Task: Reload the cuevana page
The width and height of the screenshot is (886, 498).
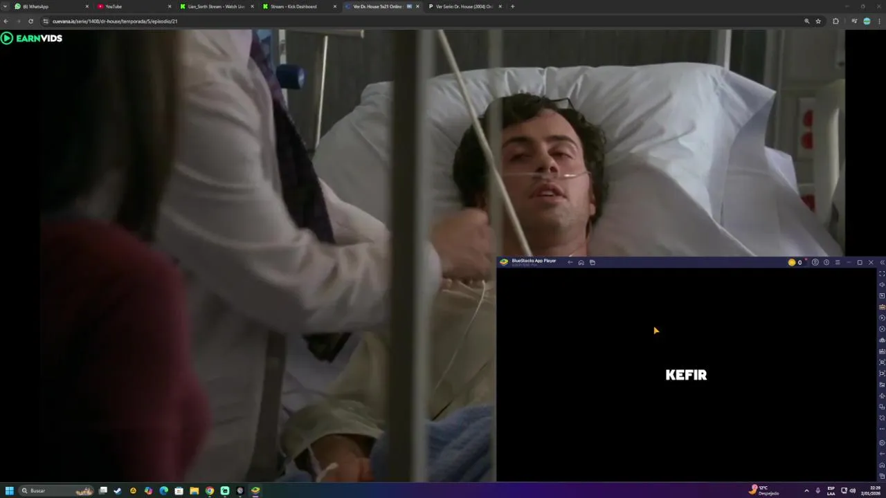Action: (30, 21)
